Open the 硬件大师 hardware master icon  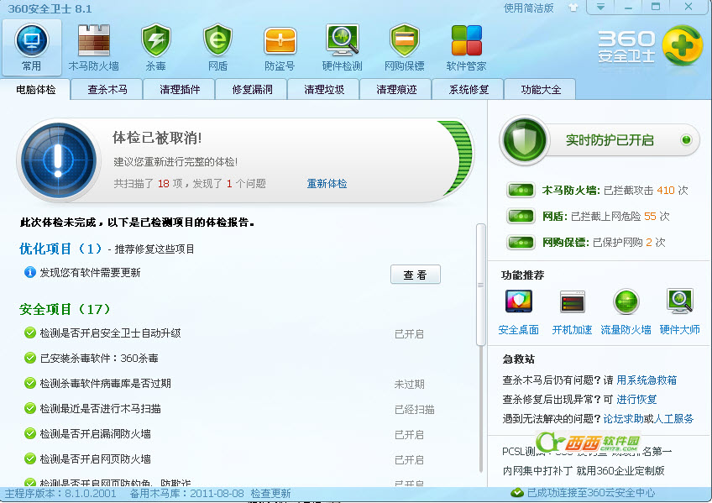(x=680, y=301)
